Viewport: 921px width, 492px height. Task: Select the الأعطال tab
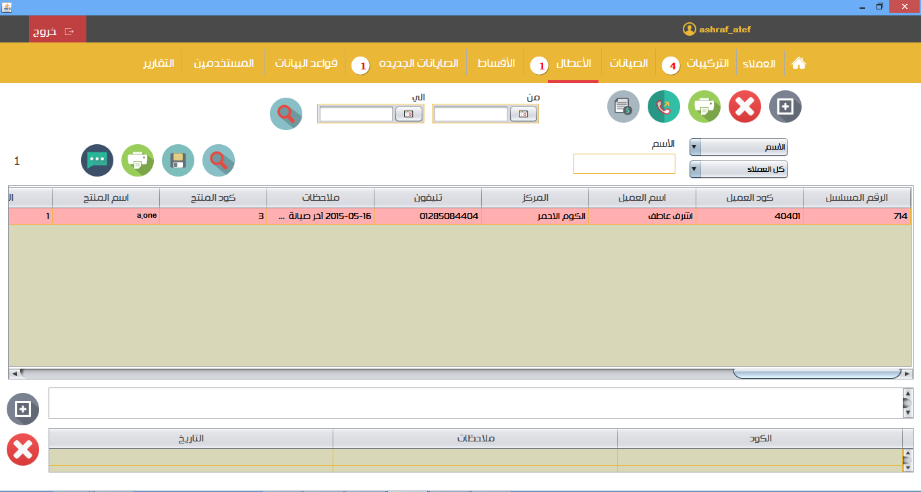point(574,63)
